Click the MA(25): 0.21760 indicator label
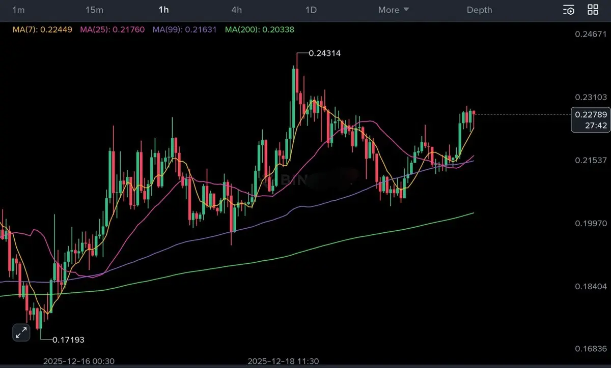This screenshot has width=611, height=368. point(113,29)
